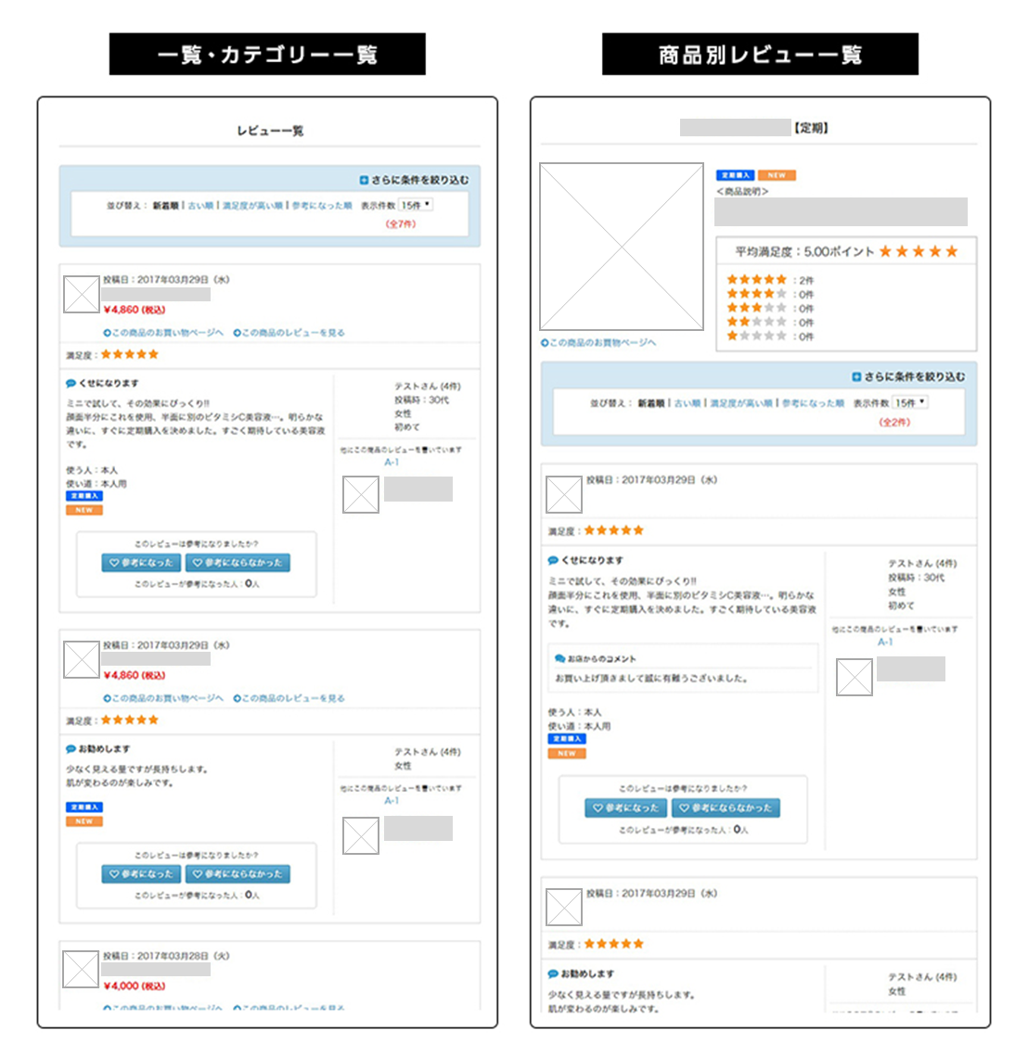
Task: Click product thumbnail of left review dated 2017年03月28日
Action: click(x=81, y=969)
